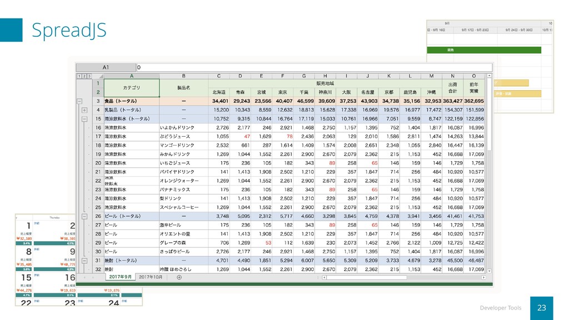Select column H header
Image resolution: width=569 pixels, height=320 pixels.
pos(325,76)
